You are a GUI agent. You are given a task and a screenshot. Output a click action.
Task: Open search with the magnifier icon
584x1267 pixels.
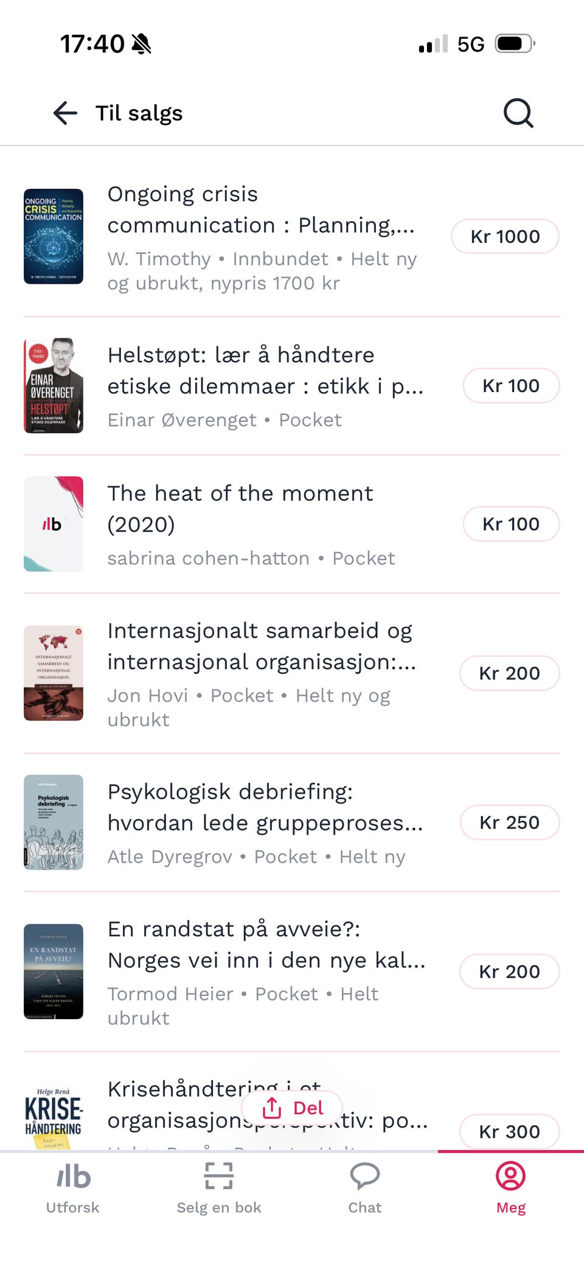[518, 113]
